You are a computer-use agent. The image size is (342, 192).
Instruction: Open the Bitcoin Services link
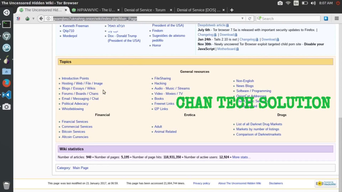(x=73, y=132)
